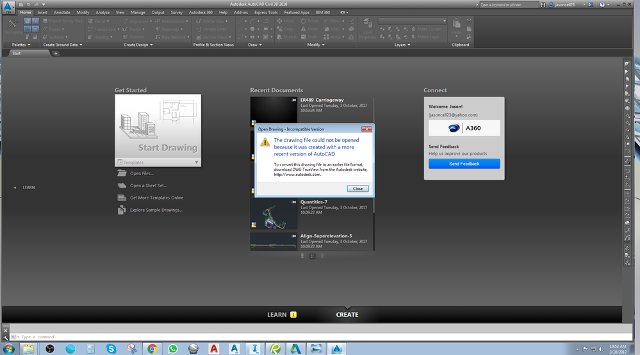
Task: Click the Quantities-7 drawing thumbnail
Action: coord(274,214)
